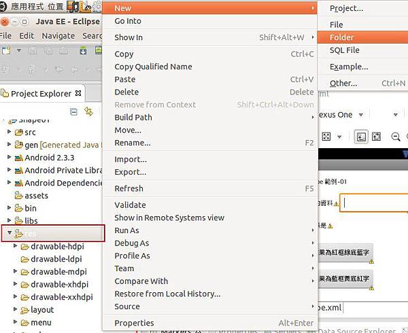Image resolution: width=408 pixels, height=333 pixels.
Task: Refresh the selected resource
Action: pos(209,189)
